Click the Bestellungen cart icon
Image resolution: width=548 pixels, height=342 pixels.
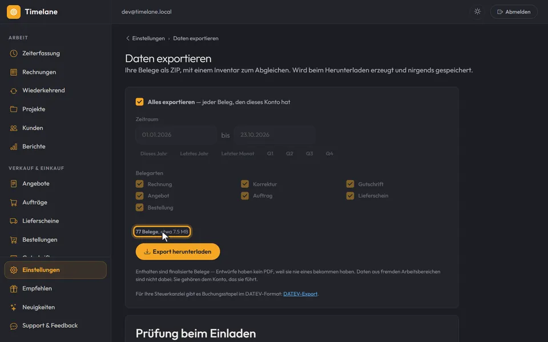pyautogui.click(x=14, y=240)
